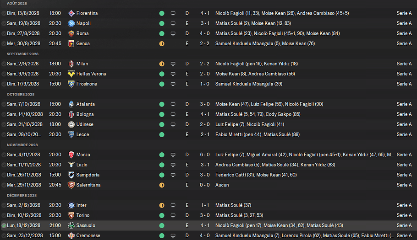Viewport: 417px width, 240px height.
Task: Click the Napoli club logo
Action: 71,23
